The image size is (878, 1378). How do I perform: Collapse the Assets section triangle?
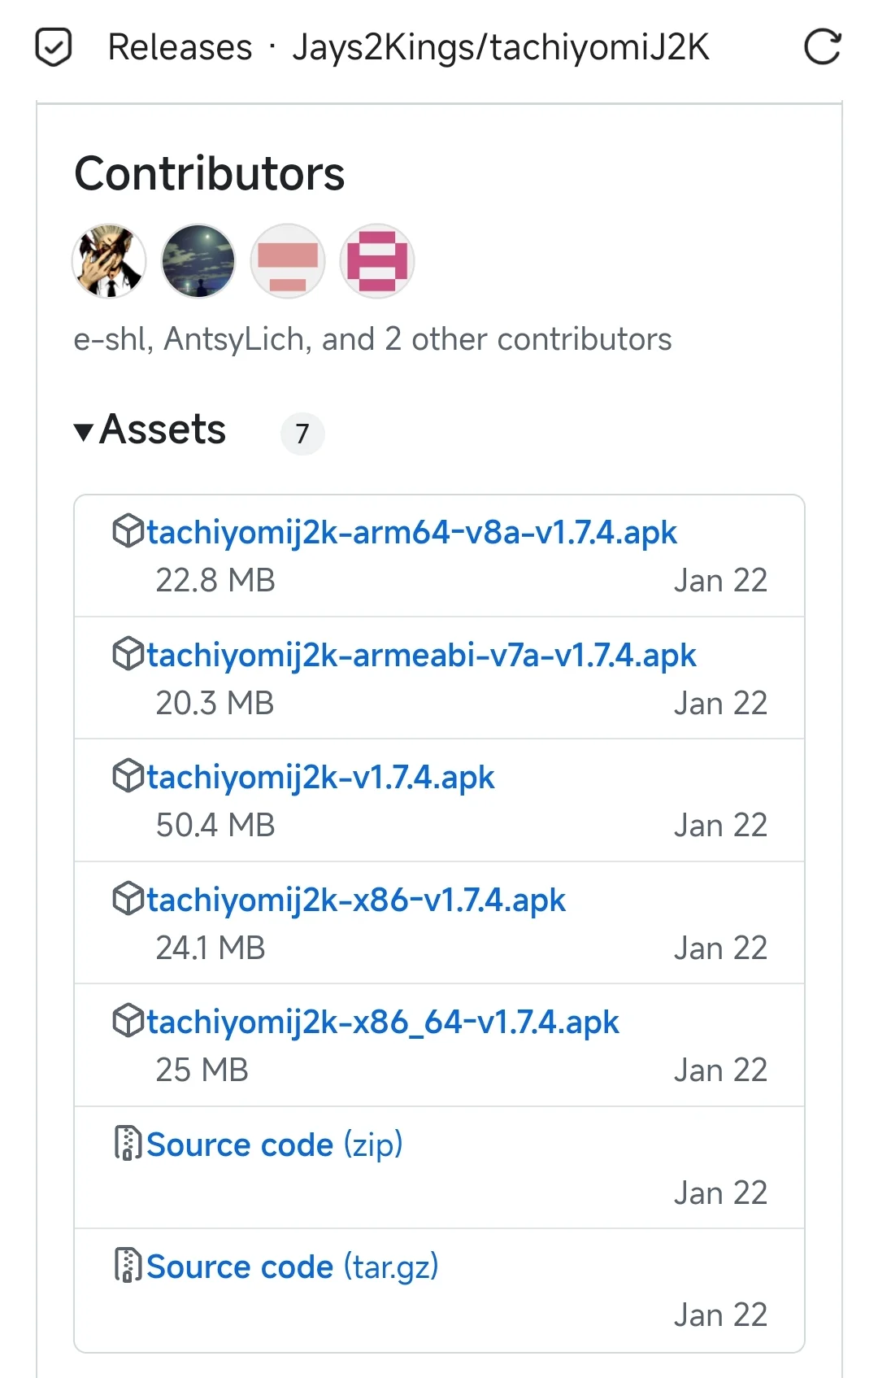(x=83, y=432)
